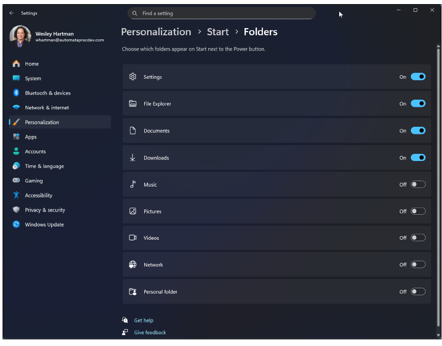Click the Time & language globe icon

tap(16, 166)
